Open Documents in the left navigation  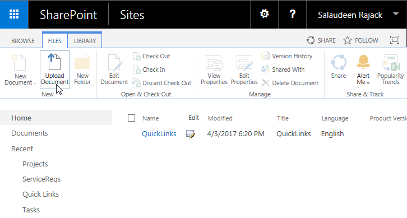point(30,133)
